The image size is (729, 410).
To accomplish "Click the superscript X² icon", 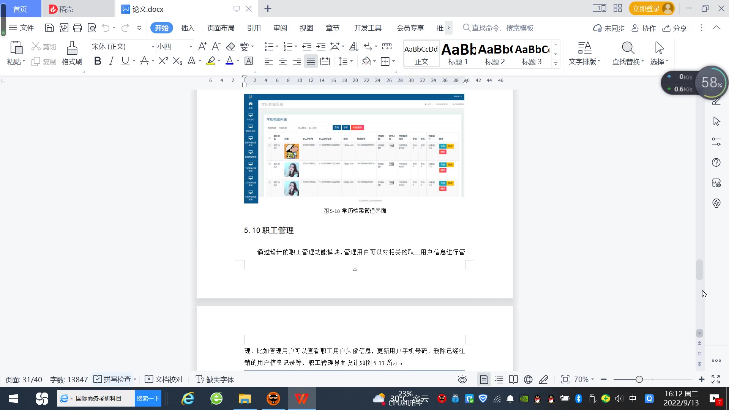I will [x=163, y=61].
